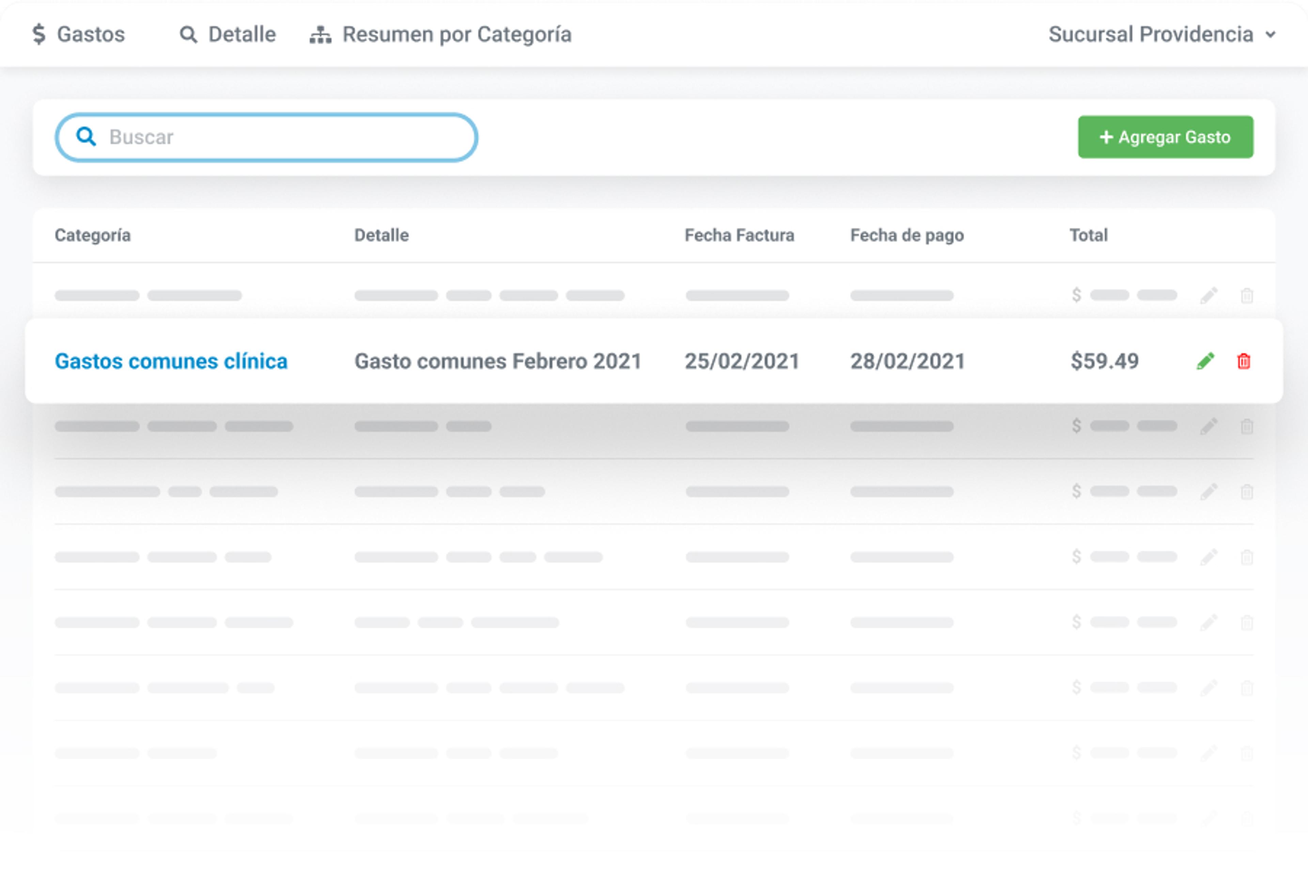Click the magnifier icon in search box

[x=85, y=136]
